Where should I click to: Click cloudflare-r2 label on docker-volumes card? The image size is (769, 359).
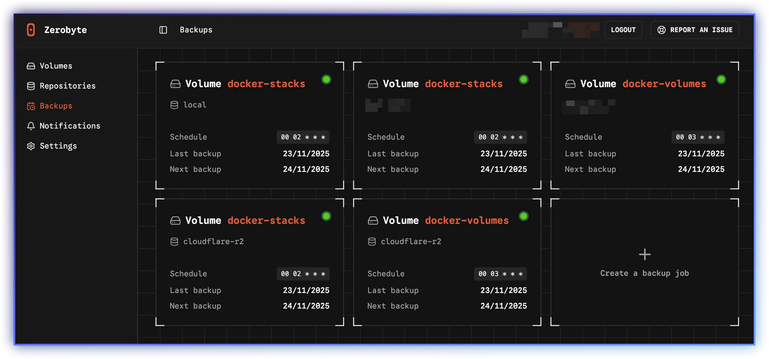pyautogui.click(x=411, y=241)
